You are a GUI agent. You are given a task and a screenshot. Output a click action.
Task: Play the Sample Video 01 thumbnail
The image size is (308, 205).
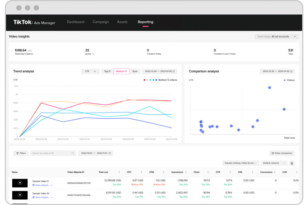20,183
